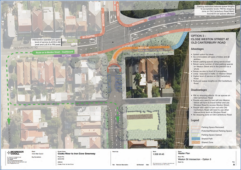Click the revision letter 'A' in title block
Viewport: 241px width, 170px height.
pyautogui.click(x=234, y=165)
